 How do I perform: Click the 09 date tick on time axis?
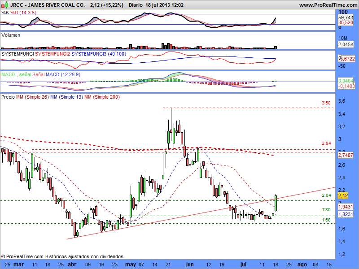coord(88,265)
